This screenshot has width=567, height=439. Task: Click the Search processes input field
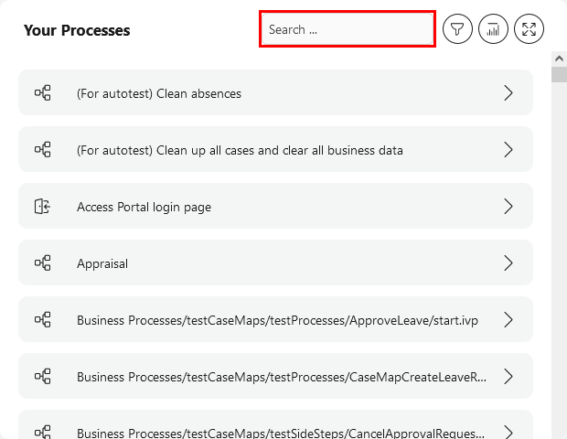tap(348, 29)
